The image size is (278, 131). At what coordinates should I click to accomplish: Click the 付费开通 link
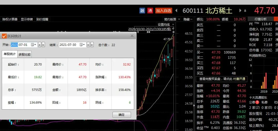coord(239,79)
